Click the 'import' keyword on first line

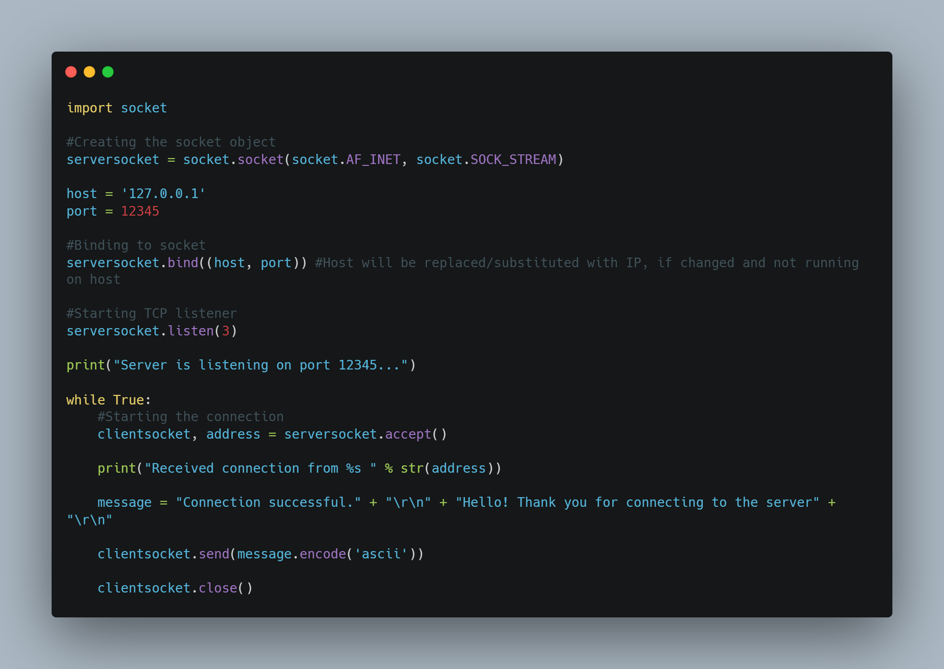pyautogui.click(x=89, y=108)
